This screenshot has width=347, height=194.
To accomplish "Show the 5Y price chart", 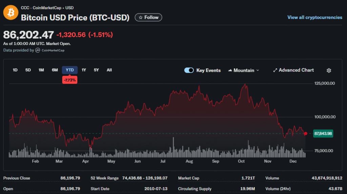I will (96, 70).
